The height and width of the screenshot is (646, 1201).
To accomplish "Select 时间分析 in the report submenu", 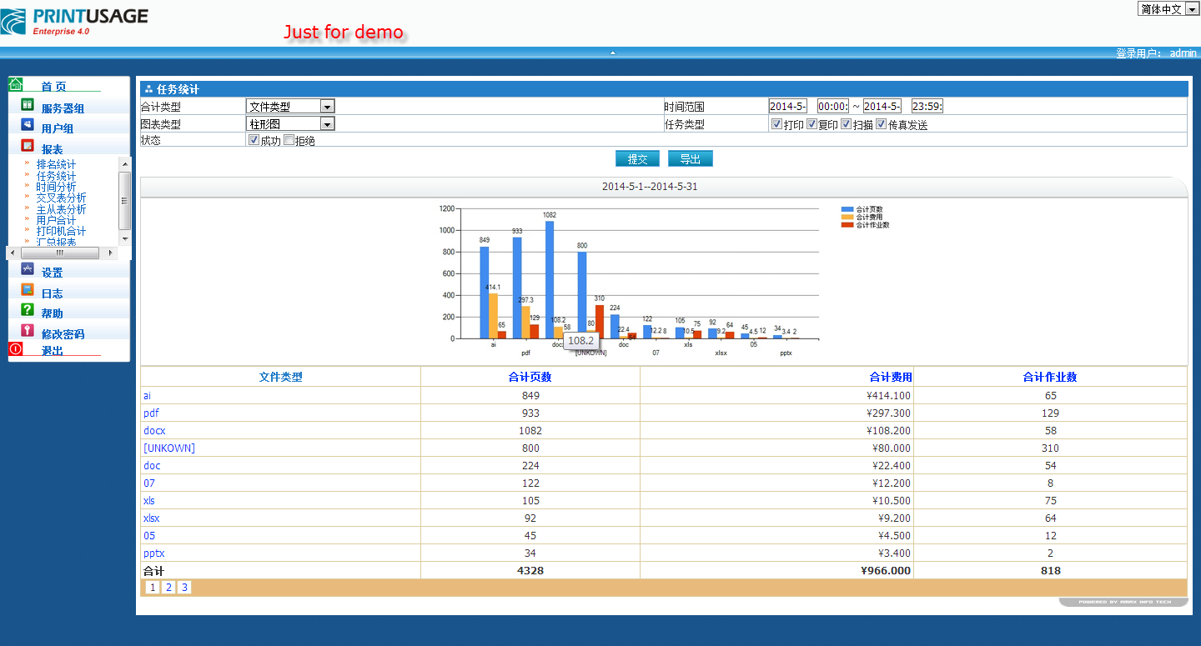I will tap(56, 187).
